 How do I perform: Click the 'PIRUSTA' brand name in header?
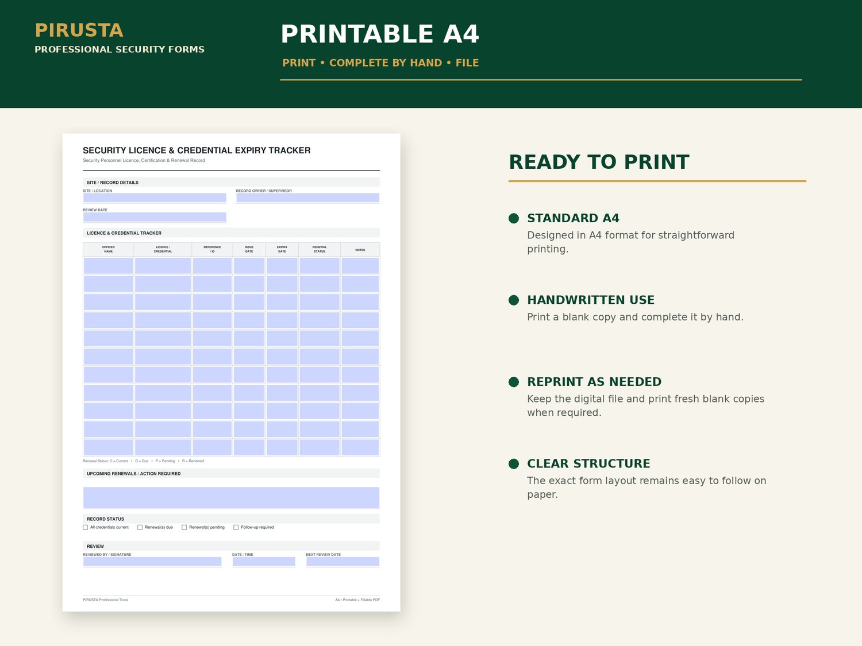[x=79, y=30]
